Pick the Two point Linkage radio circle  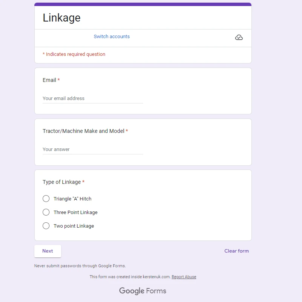tap(46, 226)
